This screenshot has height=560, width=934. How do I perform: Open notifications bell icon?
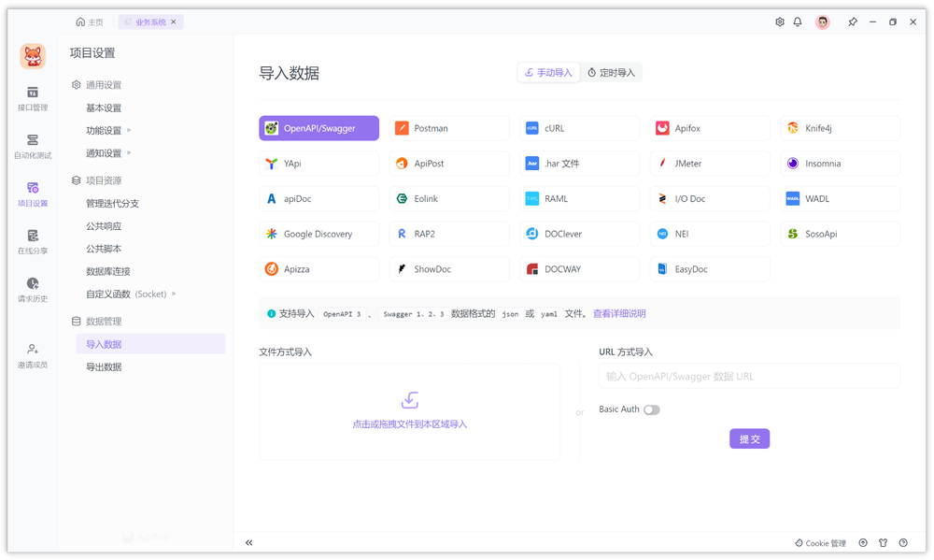(x=798, y=22)
